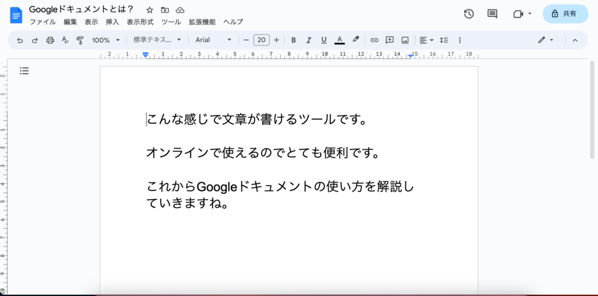Click the 共有 share button
Viewport: 598px width, 296px height.
(x=565, y=13)
